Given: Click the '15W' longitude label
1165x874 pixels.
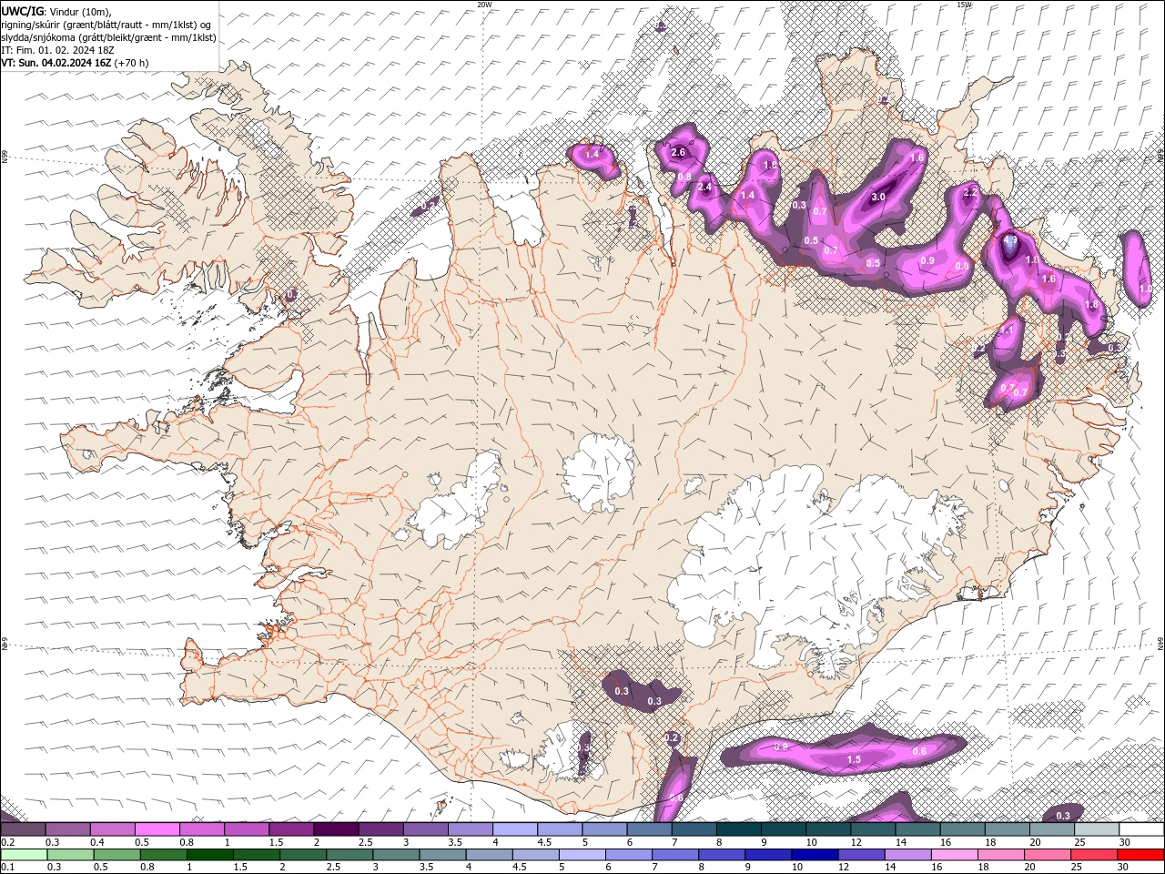Looking at the screenshot, I should [x=964, y=5].
